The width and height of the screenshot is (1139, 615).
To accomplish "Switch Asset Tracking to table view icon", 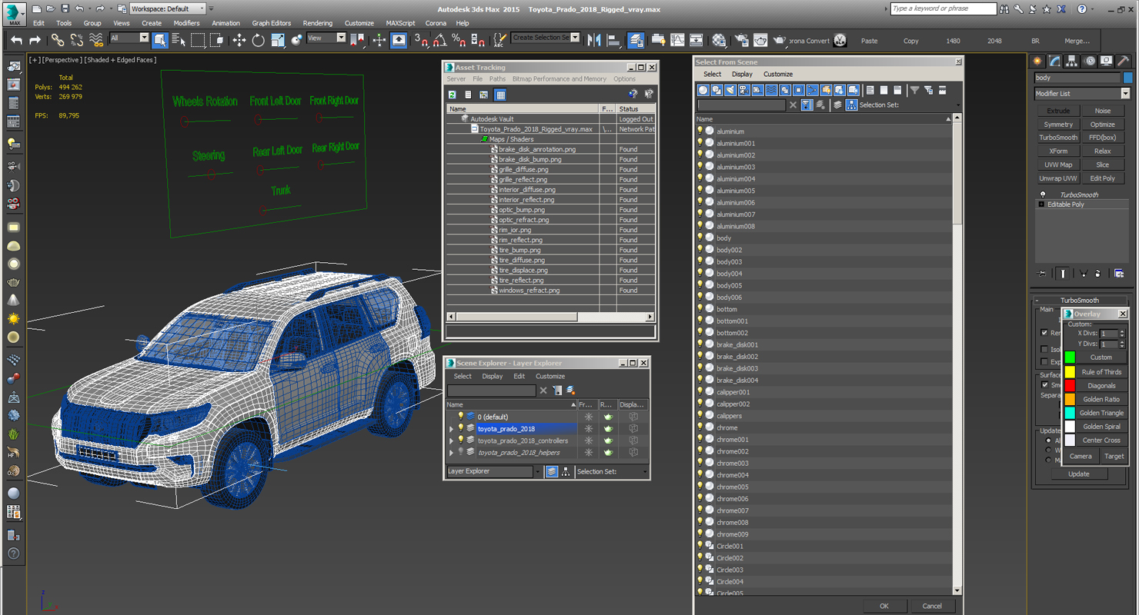I will click(500, 95).
